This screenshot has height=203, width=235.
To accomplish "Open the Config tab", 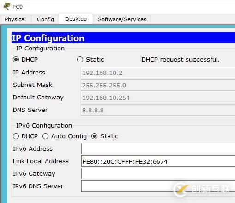I will 45,19.
